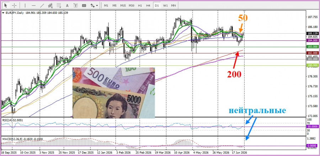This screenshot has height=156, width=320.
Task: Select the dark red 182.000 level label
Action: 312,53
